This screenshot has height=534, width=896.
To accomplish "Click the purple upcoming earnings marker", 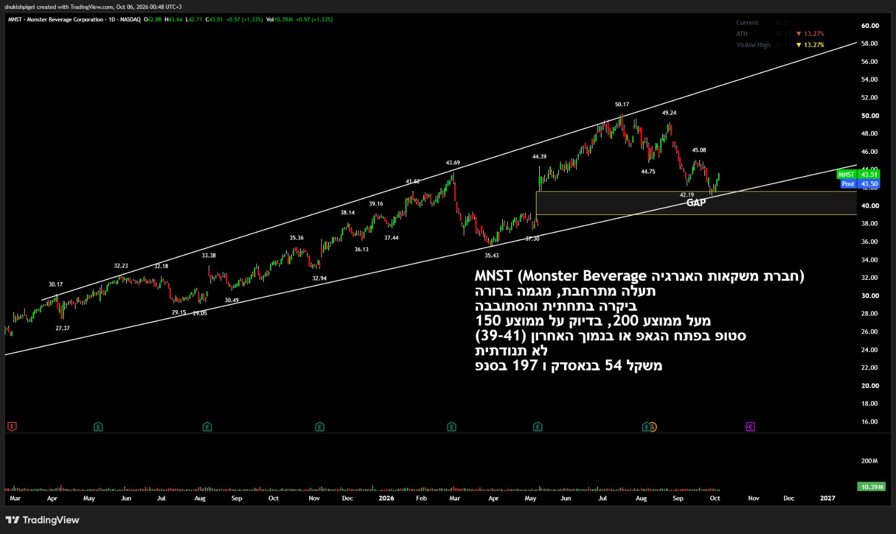I will (x=750, y=427).
